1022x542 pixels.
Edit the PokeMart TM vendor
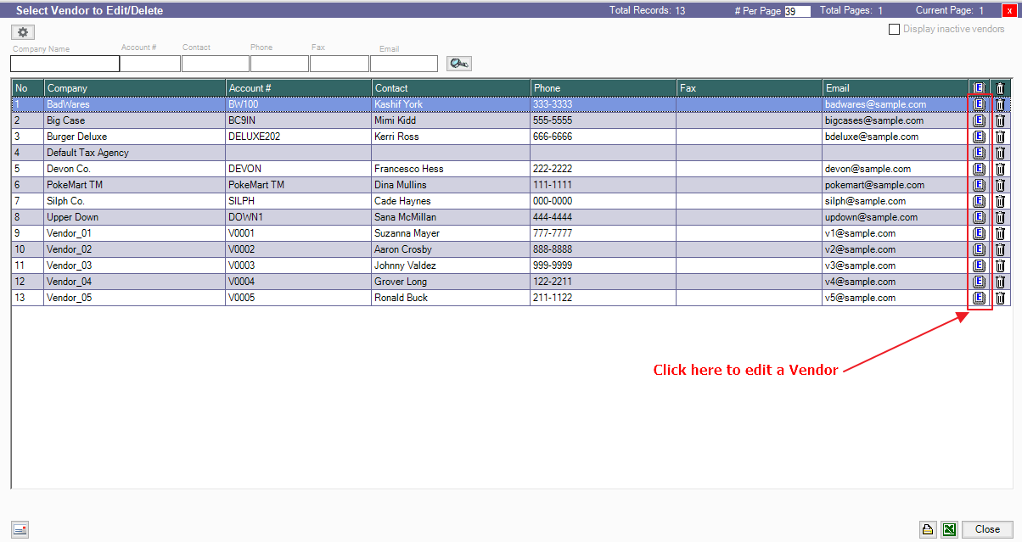click(979, 185)
